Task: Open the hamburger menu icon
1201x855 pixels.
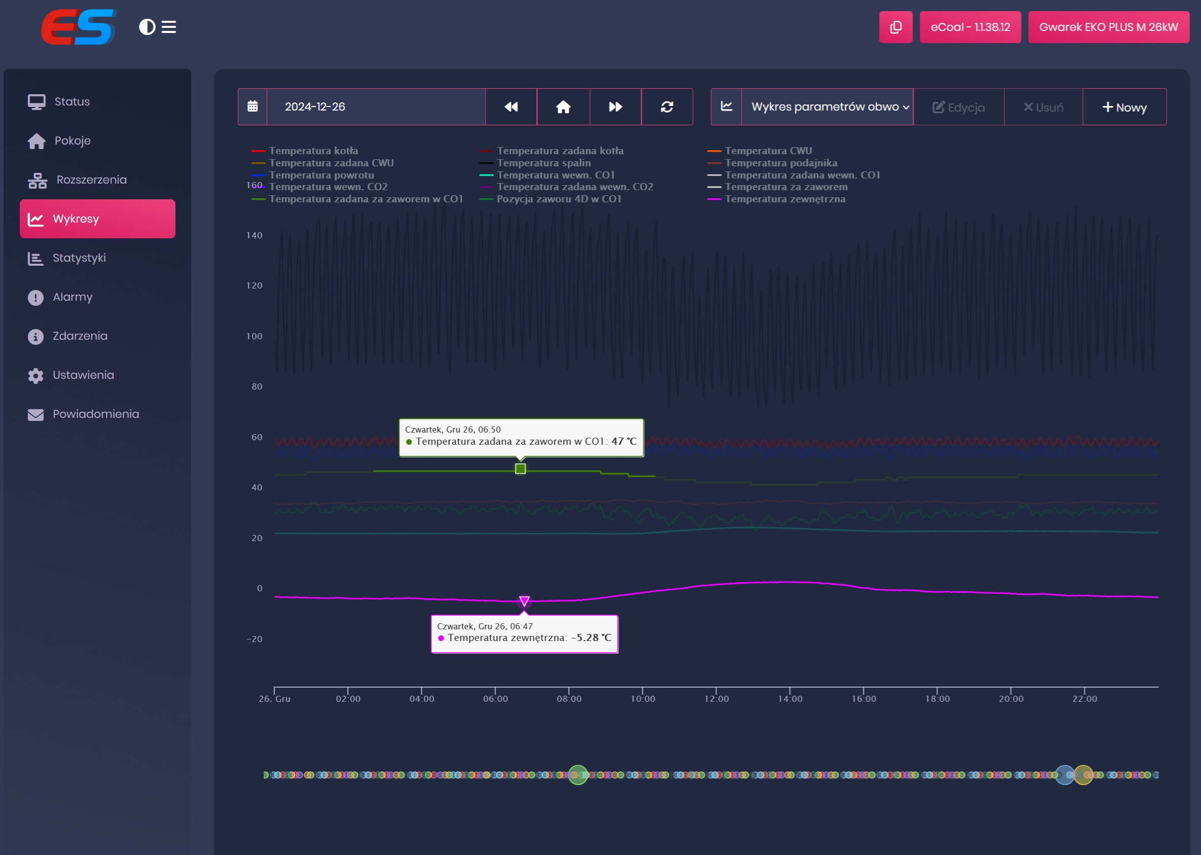Action: [x=168, y=27]
